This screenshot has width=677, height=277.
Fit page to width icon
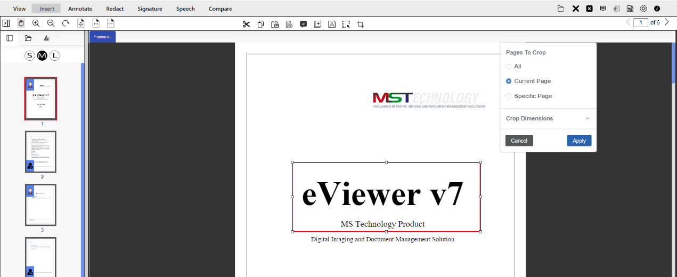(96, 23)
